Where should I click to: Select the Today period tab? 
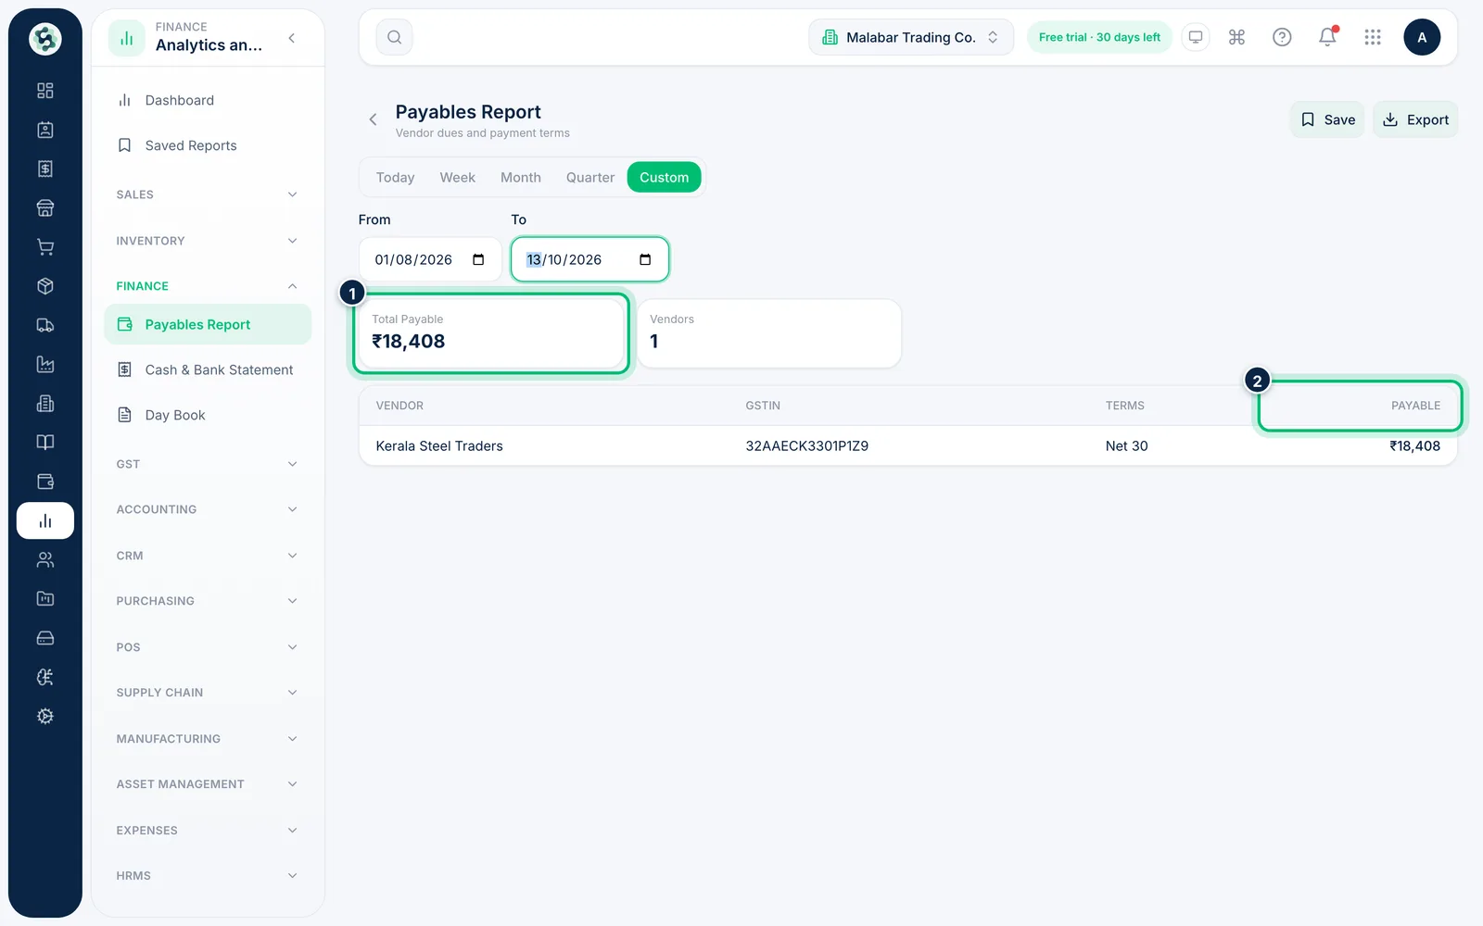coord(395,177)
